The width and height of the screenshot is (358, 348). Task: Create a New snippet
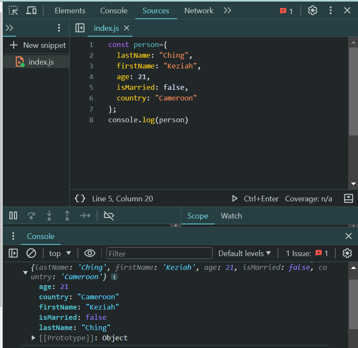coord(36,45)
